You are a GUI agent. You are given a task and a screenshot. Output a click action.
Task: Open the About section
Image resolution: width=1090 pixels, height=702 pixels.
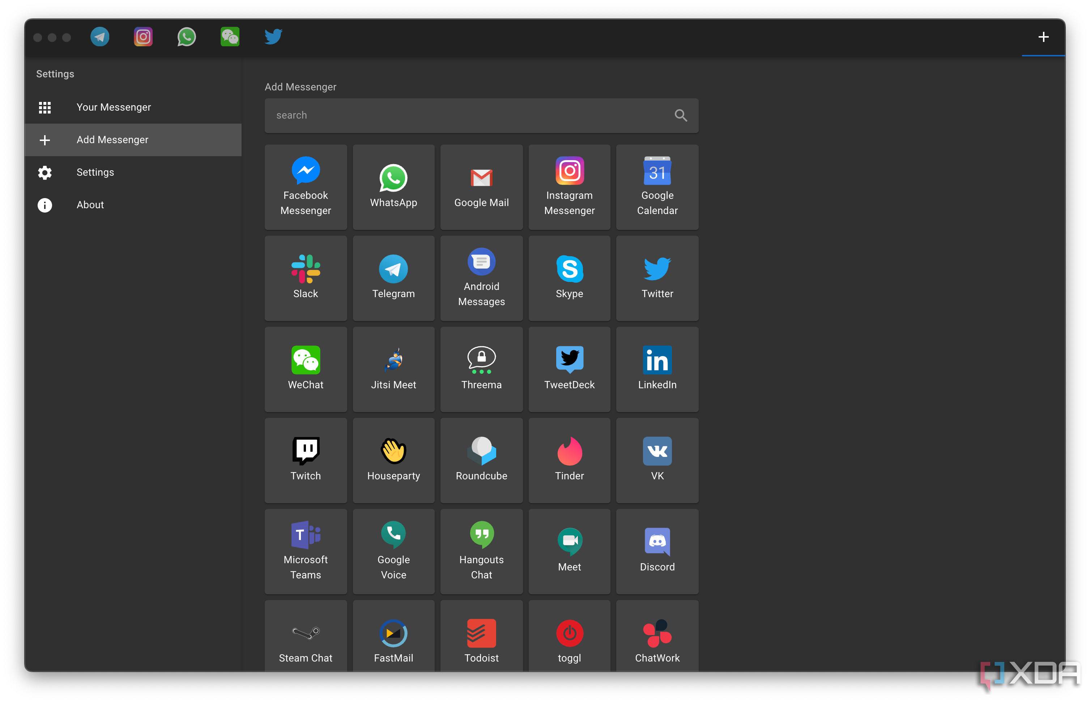(90, 205)
